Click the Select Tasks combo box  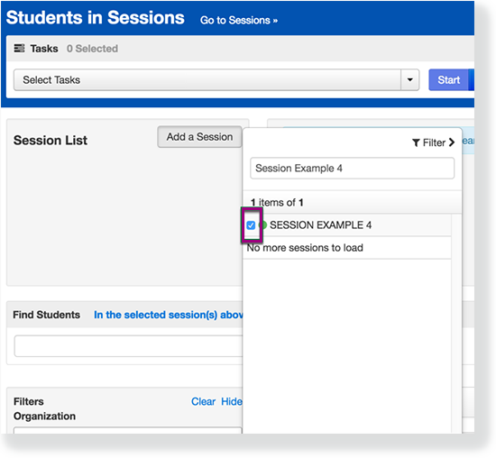[216, 79]
